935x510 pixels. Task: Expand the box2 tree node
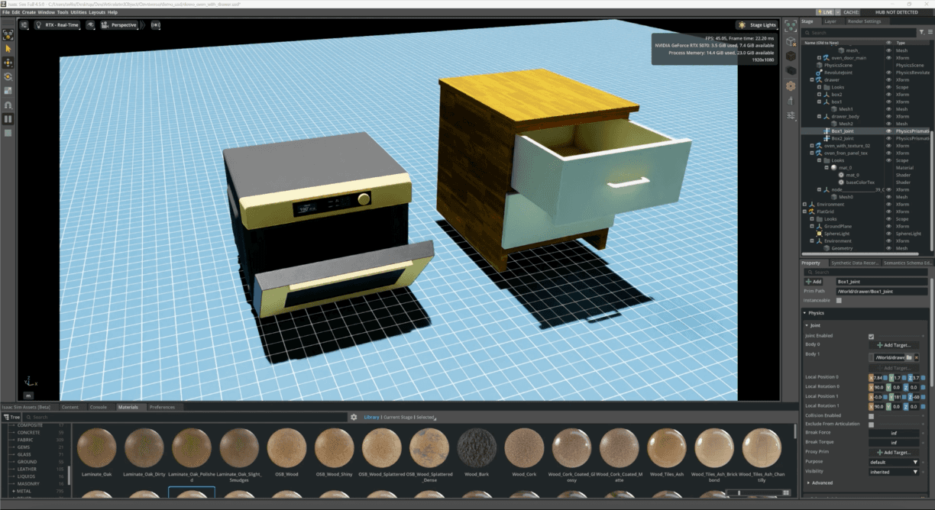pyautogui.click(x=820, y=94)
